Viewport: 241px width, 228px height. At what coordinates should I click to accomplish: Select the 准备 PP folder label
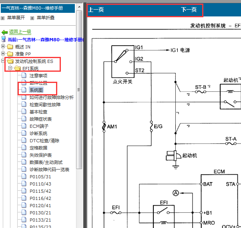(x=23, y=54)
